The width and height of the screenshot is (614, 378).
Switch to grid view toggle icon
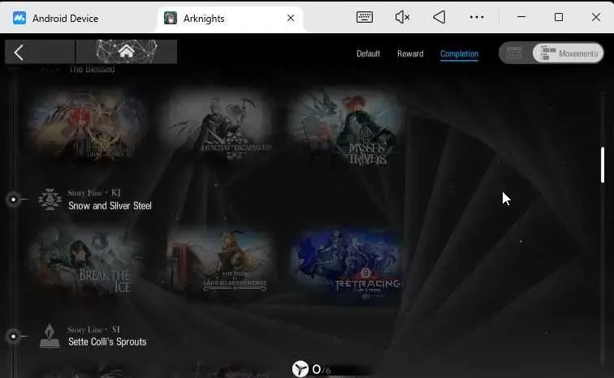[x=514, y=53]
